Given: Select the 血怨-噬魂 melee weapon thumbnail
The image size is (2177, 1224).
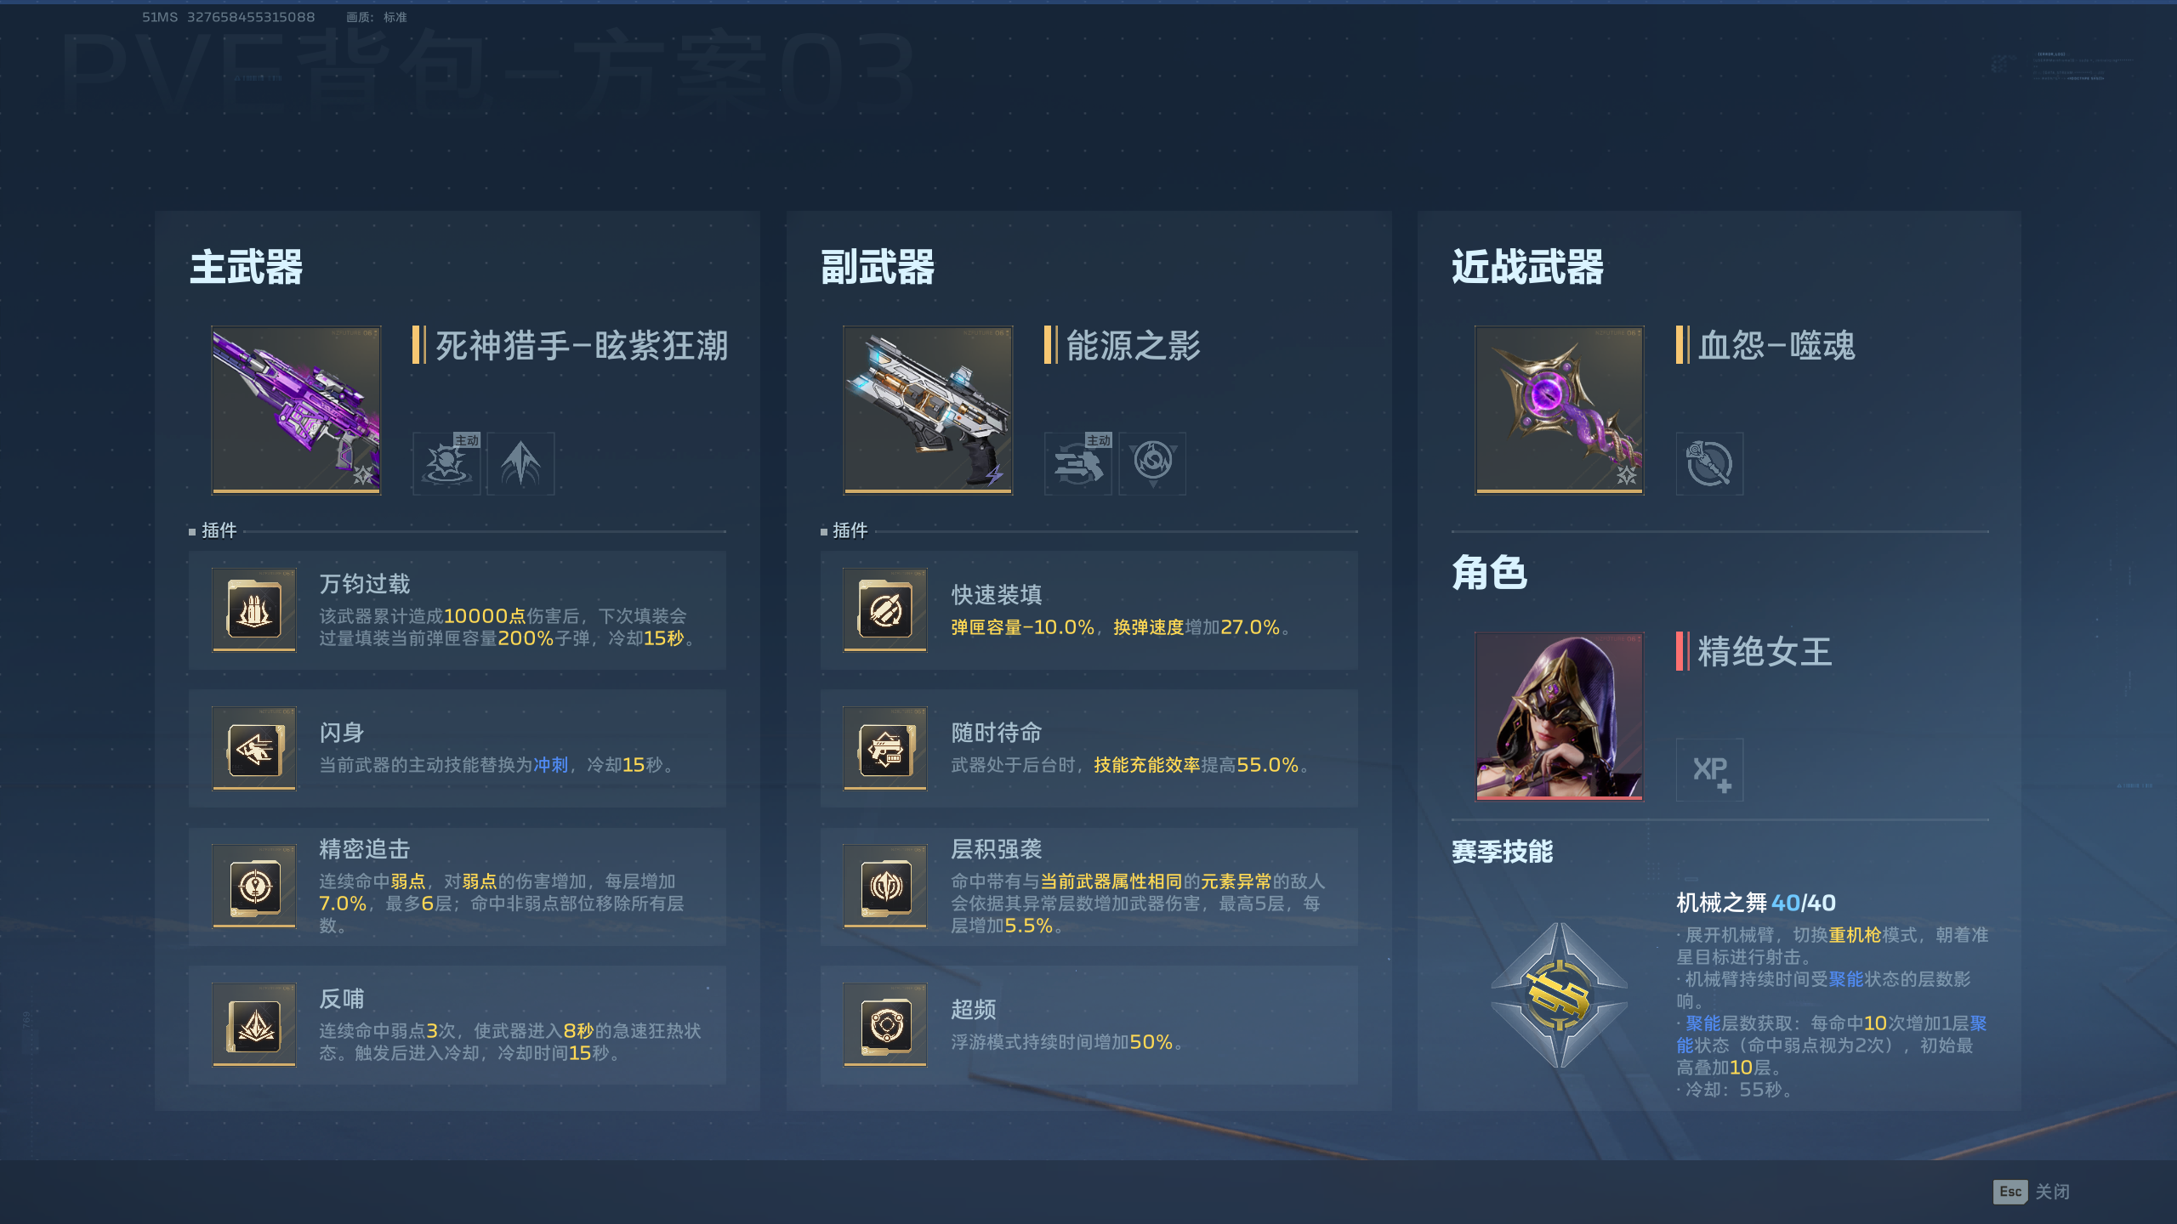Looking at the screenshot, I should tap(1559, 411).
